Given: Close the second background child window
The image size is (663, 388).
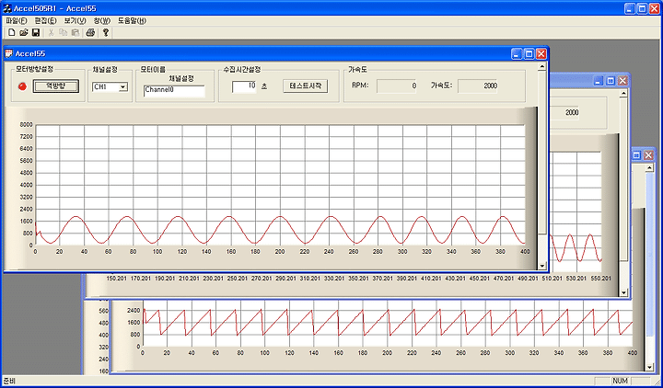Looking at the screenshot, I should pos(622,81).
